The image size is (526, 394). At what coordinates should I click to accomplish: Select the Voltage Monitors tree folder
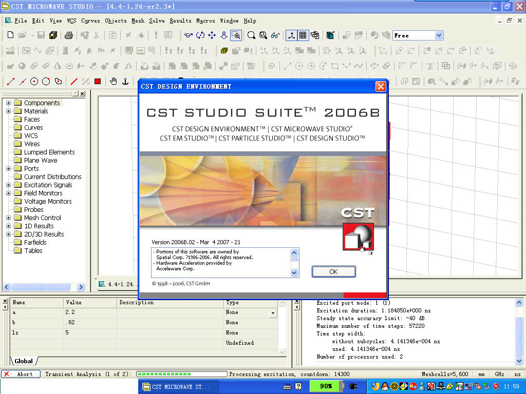coord(48,201)
